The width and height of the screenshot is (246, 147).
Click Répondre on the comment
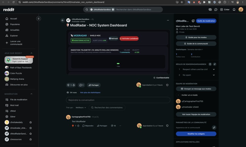(88, 126)
